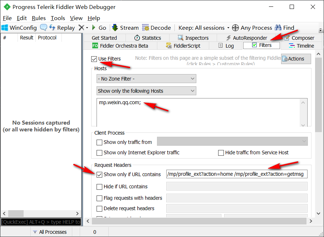Toggle Stream mode
The width and height of the screenshot is (324, 237).
[x=125, y=28]
